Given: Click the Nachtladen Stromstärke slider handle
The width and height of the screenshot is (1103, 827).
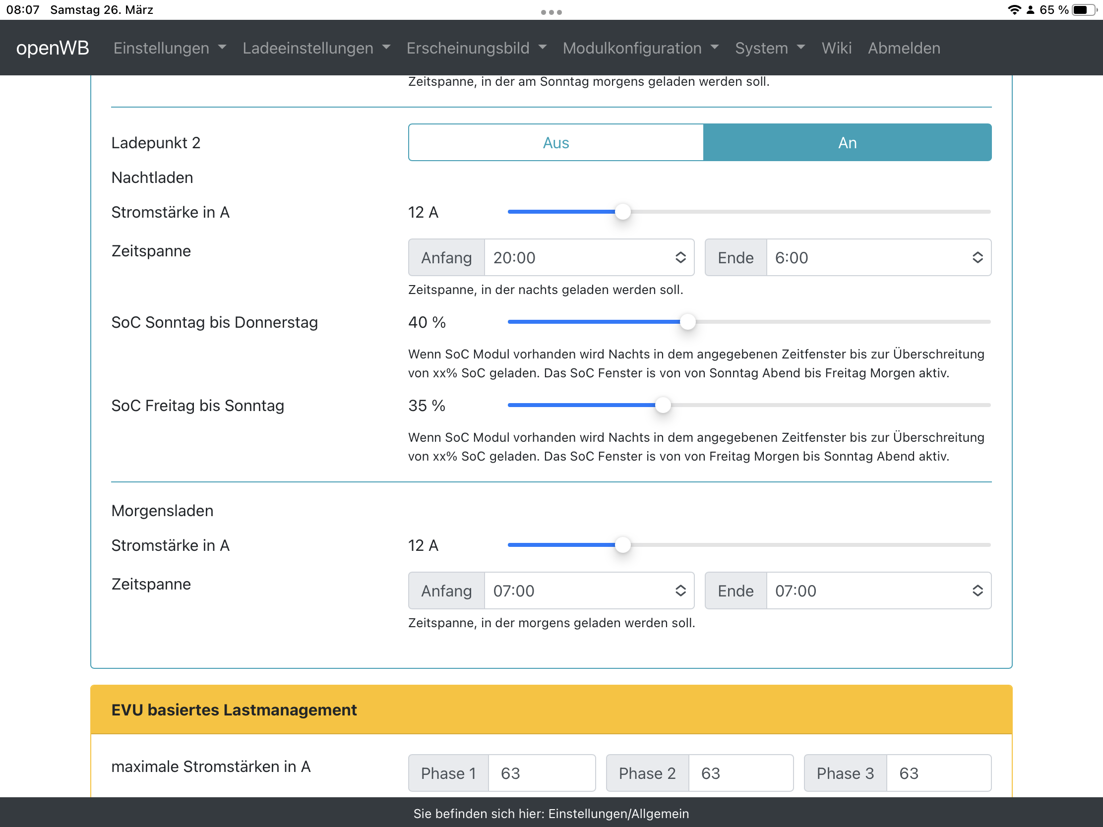Looking at the screenshot, I should click(622, 212).
